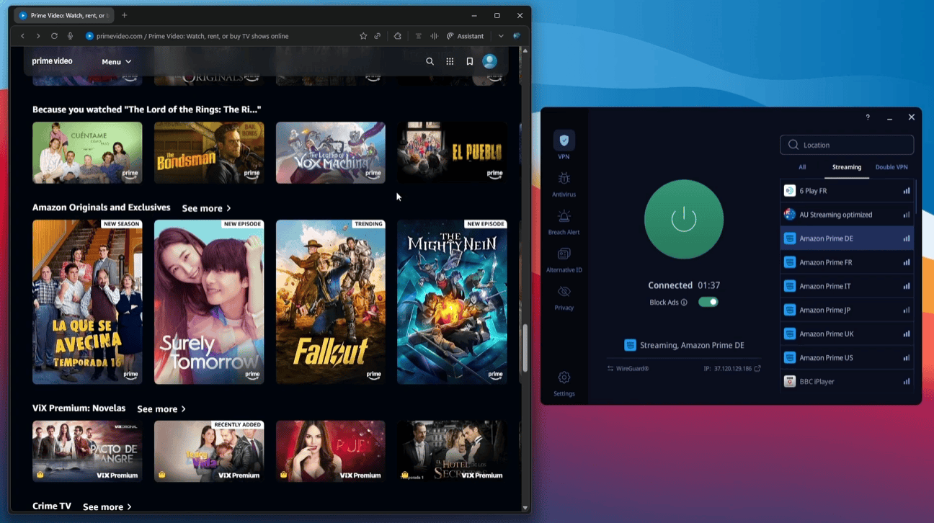Open the Prime Video watchlist bookmark icon
934x523 pixels.
[469, 62]
